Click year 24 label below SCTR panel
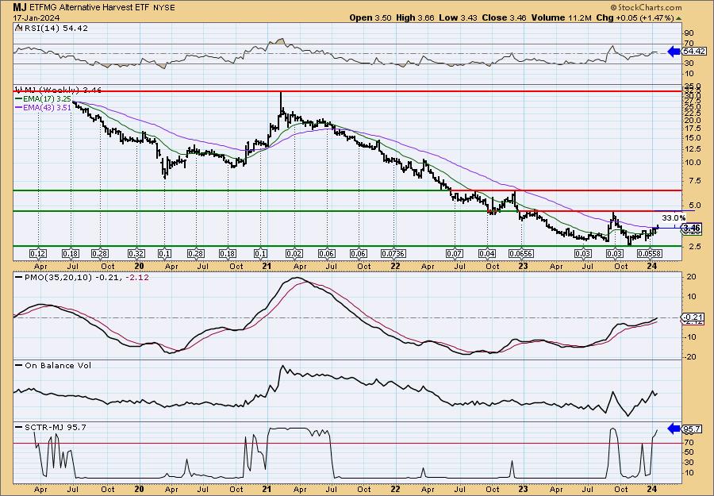 pyautogui.click(x=651, y=489)
